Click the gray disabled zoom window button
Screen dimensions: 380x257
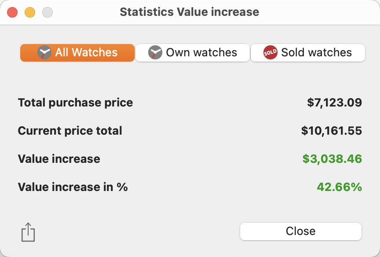[47, 12]
